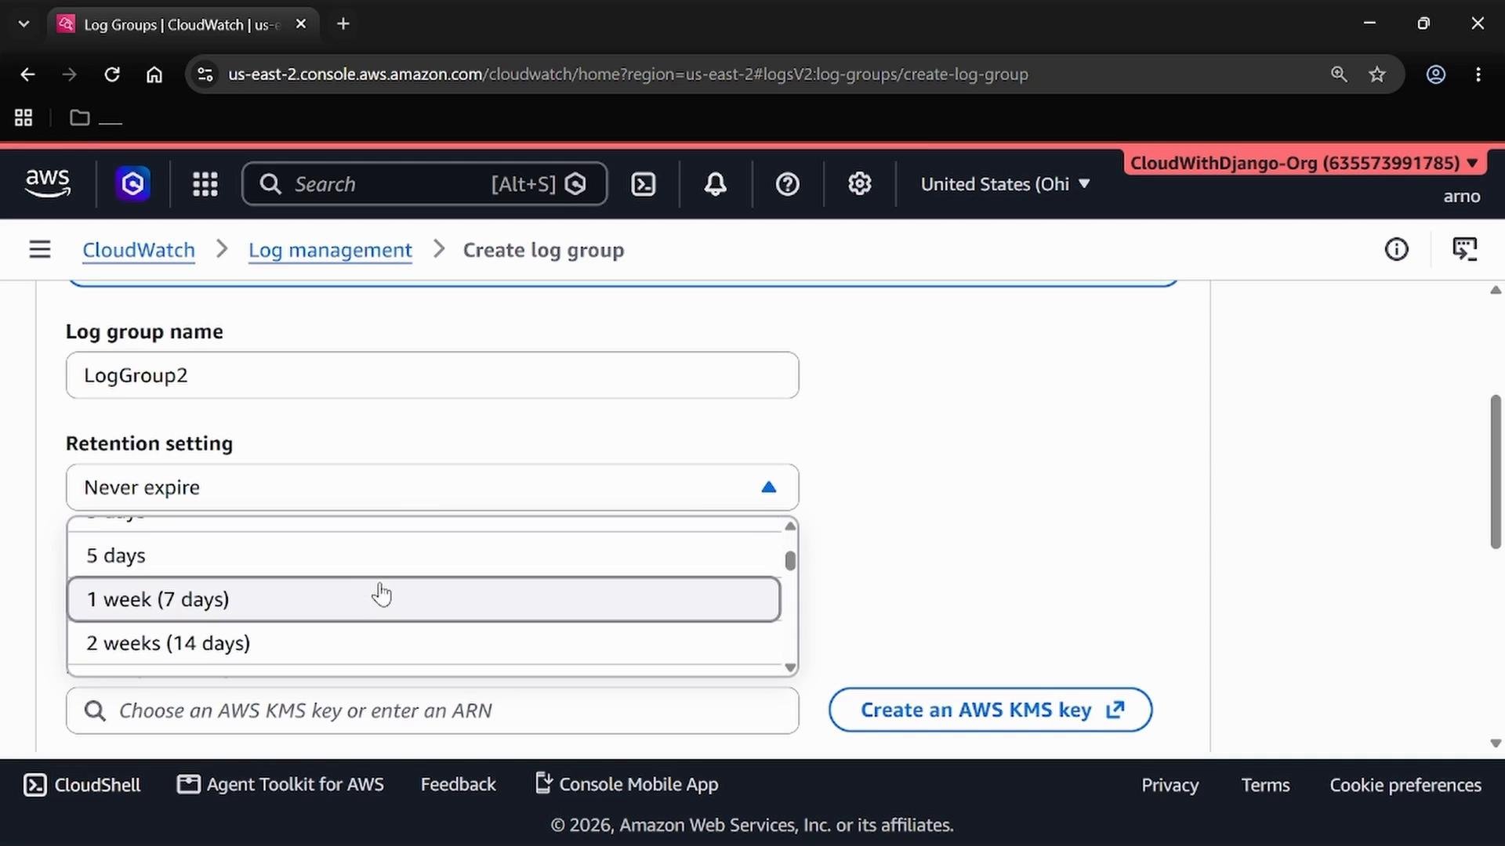
Task: Open the Amazon Q chat panel icon
Action: 1464,250
